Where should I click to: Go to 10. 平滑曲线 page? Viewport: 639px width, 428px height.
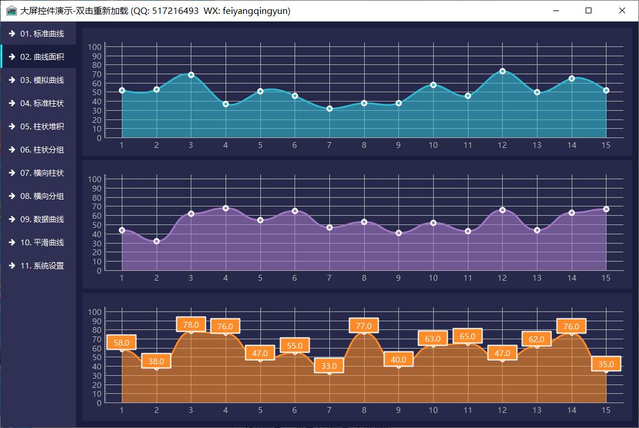click(42, 242)
